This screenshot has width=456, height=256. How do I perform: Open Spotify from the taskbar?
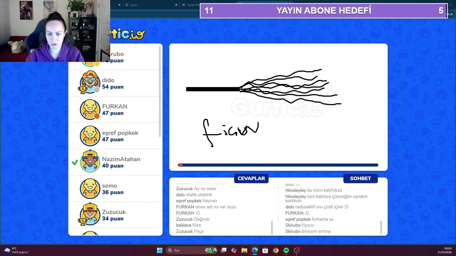[286, 250]
